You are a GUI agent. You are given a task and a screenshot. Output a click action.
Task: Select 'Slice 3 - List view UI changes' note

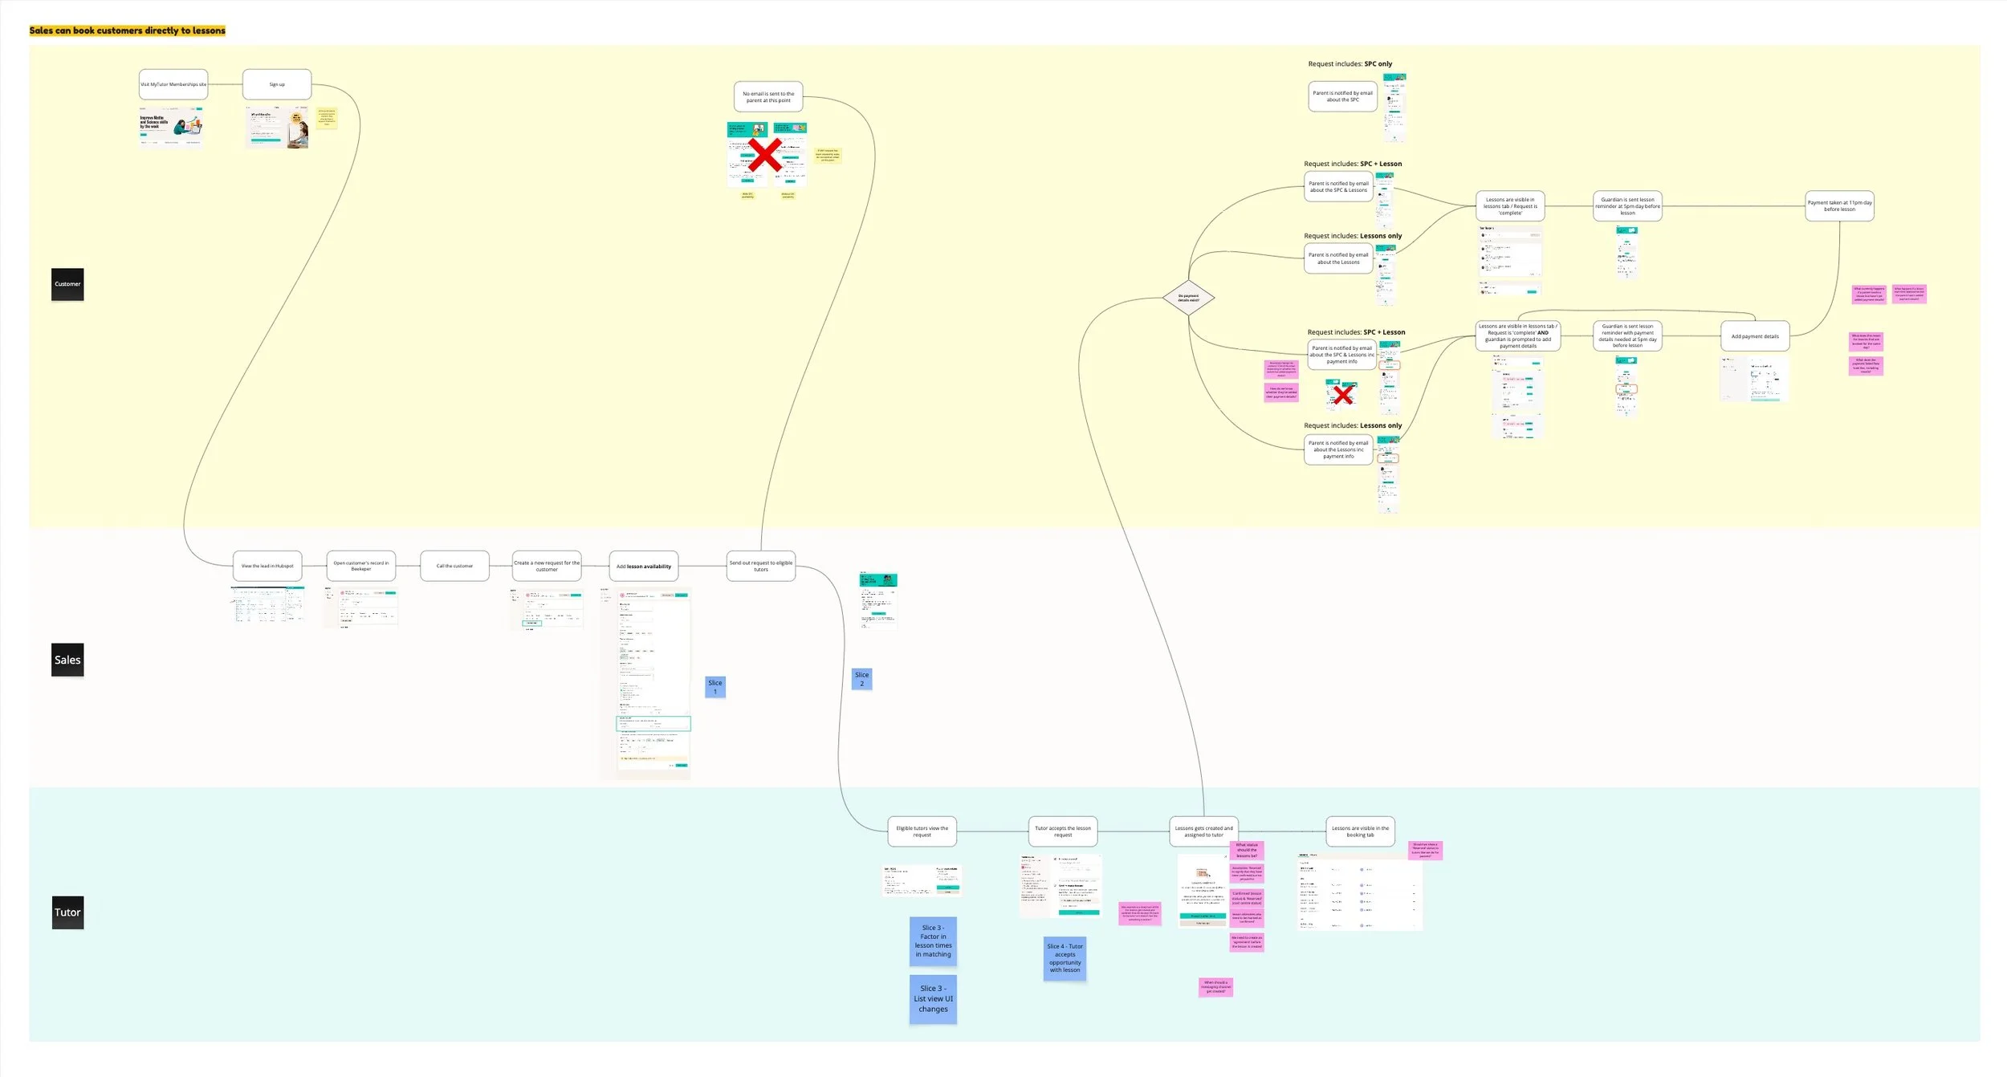pyautogui.click(x=933, y=999)
